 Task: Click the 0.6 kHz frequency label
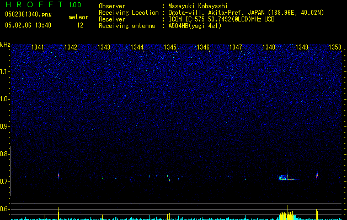point(4,209)
